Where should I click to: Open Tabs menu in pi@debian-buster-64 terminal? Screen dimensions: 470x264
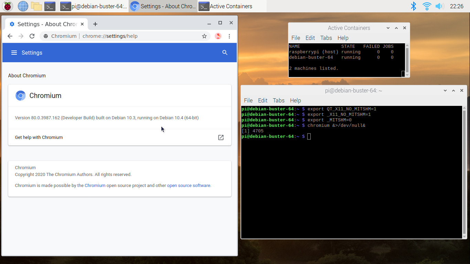click(279, 100)
